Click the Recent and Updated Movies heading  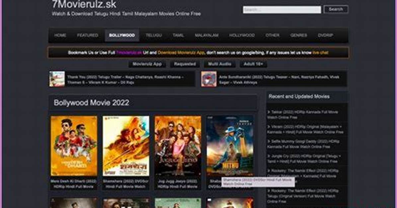299,96
